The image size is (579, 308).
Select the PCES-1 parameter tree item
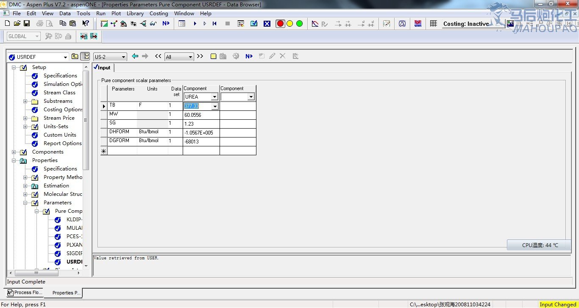click(x=74, y=236)
